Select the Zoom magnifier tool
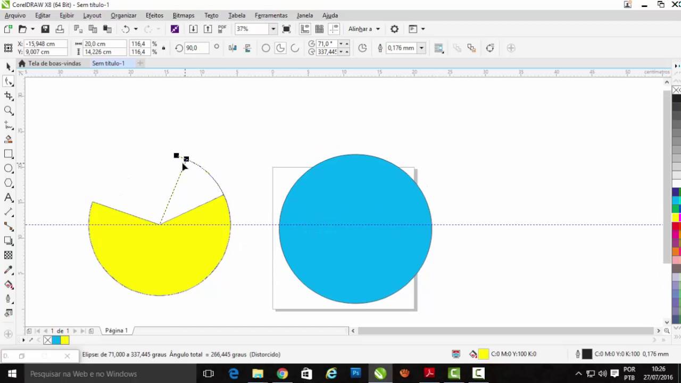The width and height of the screenshot is (681, 383). (x=9, y=110)
